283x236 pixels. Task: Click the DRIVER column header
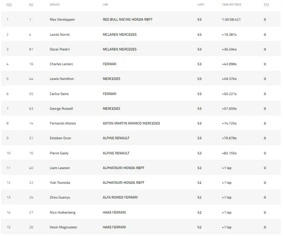[55, 4]
